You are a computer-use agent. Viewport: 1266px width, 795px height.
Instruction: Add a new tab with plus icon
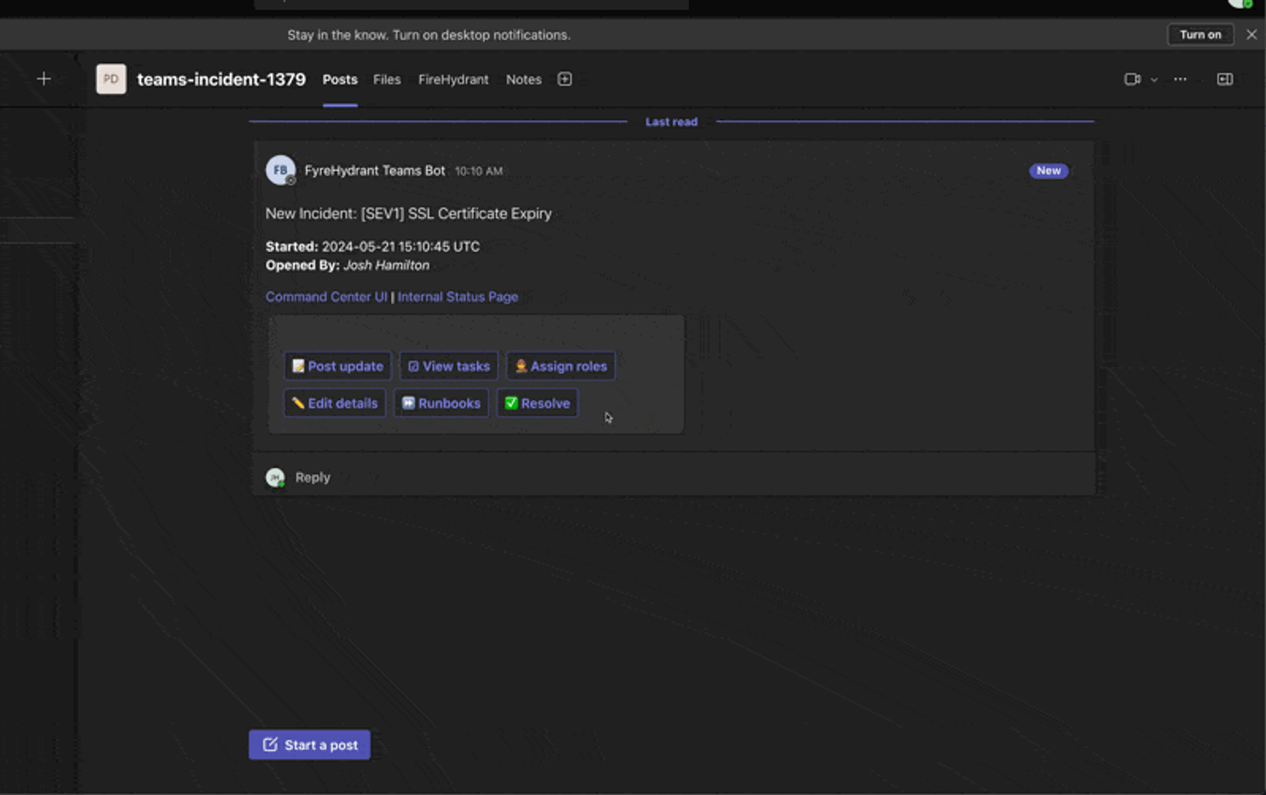click(x=565, y=79)
